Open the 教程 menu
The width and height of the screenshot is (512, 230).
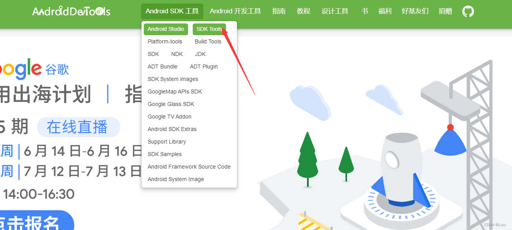pos(304,11)
